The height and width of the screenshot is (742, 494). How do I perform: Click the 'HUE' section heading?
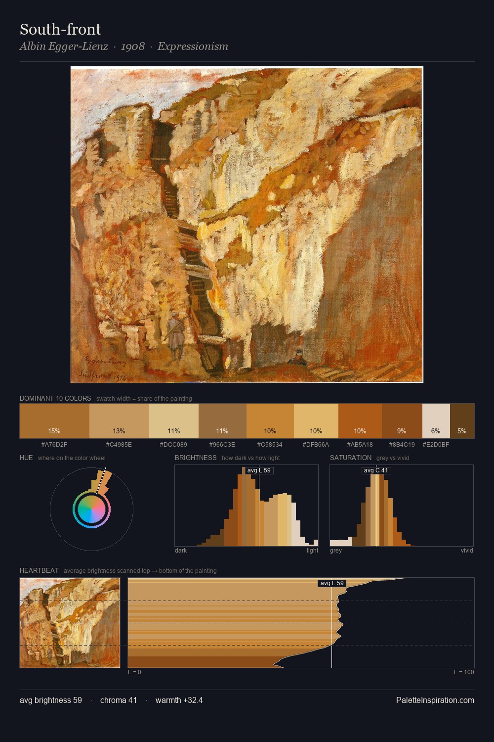26,458
